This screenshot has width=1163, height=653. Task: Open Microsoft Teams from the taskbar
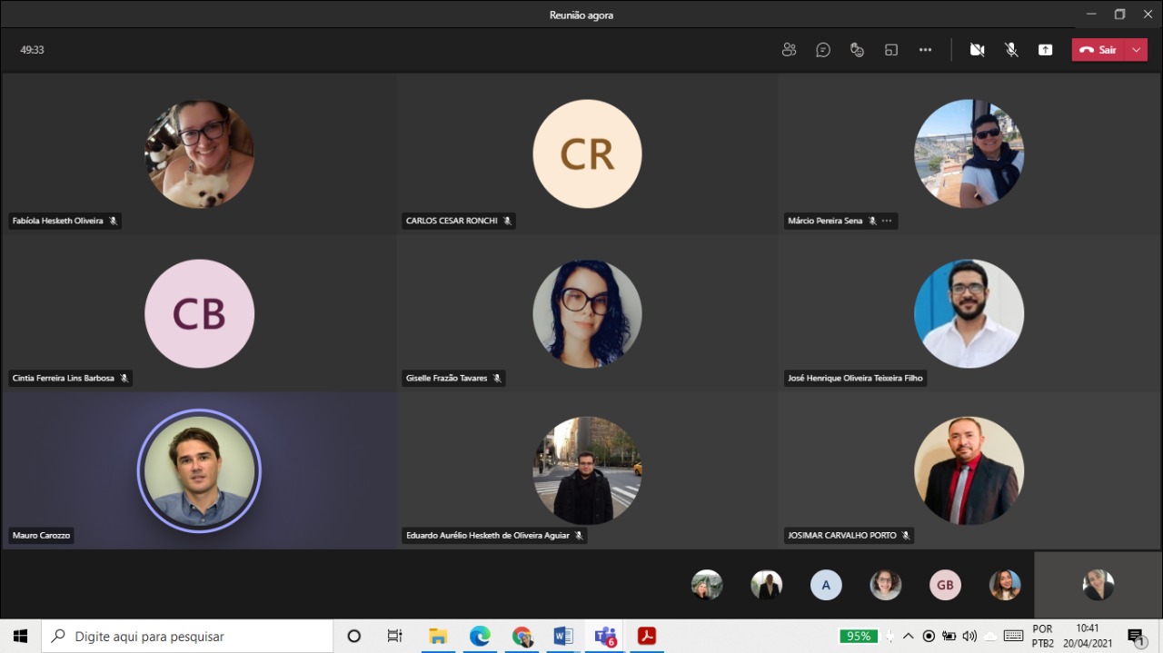click(605, 636)
